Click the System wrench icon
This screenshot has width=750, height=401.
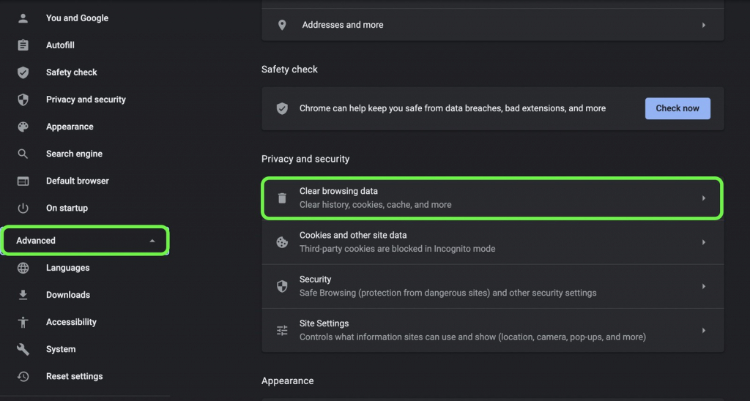23,349
